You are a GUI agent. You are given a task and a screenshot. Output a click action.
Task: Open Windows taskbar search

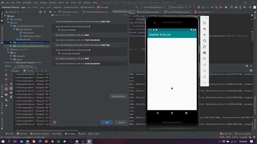[x=9, y=141]
